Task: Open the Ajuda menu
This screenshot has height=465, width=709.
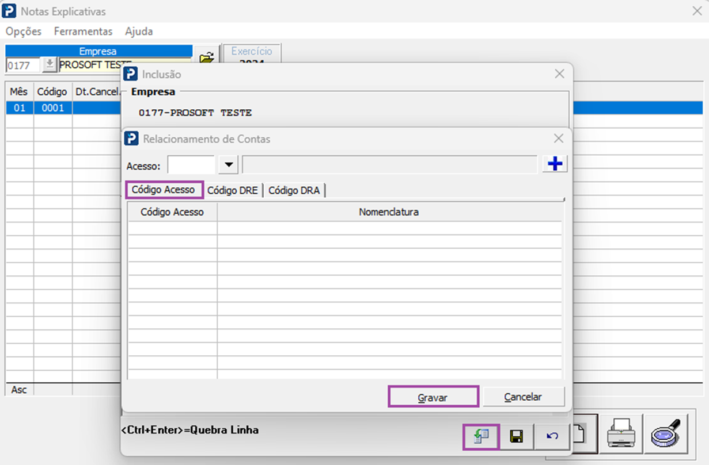Action: (139, 31)
